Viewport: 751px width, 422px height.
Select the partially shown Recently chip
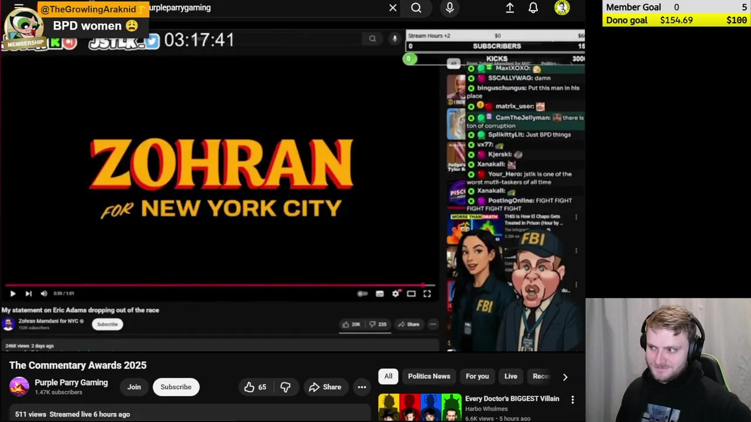coord(540,376)
